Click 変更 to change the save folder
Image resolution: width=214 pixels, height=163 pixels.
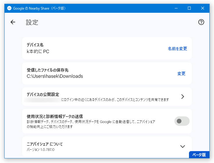tap(181, 74)
